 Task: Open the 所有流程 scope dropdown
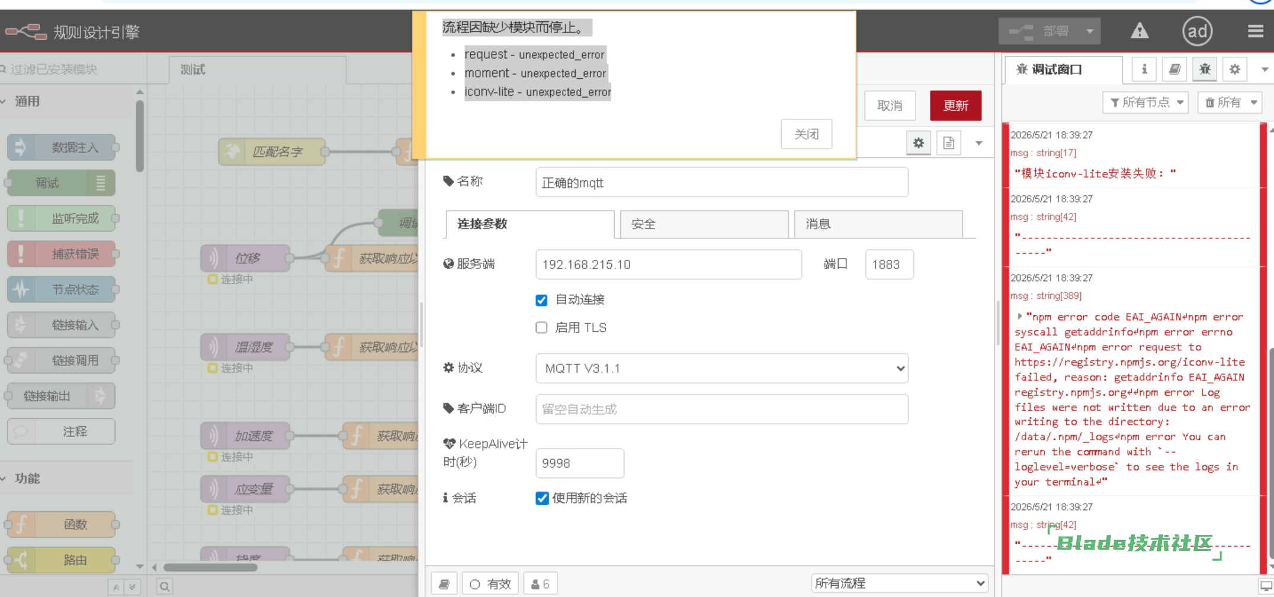click(x=899, y=583)
